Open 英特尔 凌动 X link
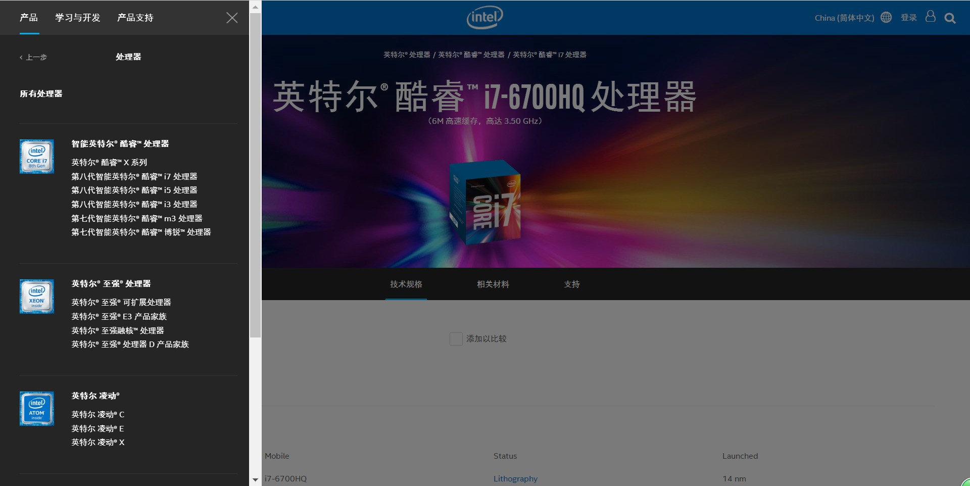The width and height of the screenshot is (970, 486). [x=98, y=443]
